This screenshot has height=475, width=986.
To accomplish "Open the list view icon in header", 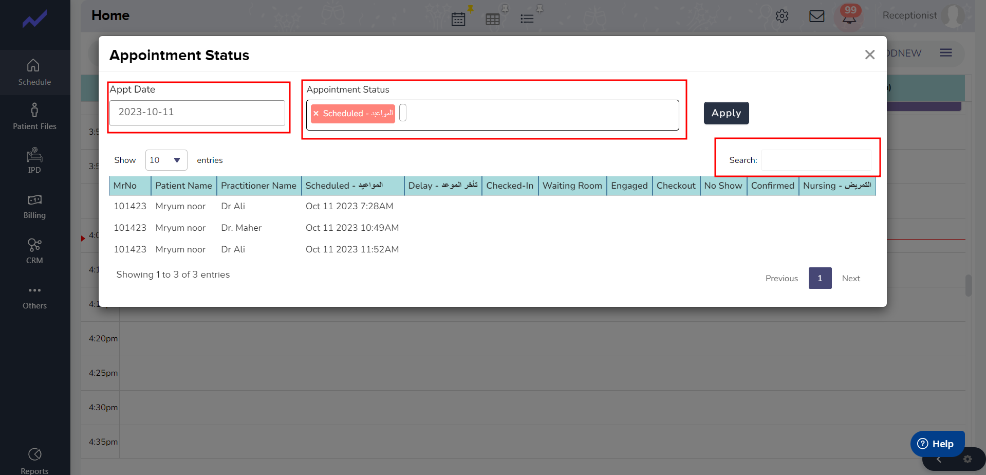I will [x=527, y=19].
